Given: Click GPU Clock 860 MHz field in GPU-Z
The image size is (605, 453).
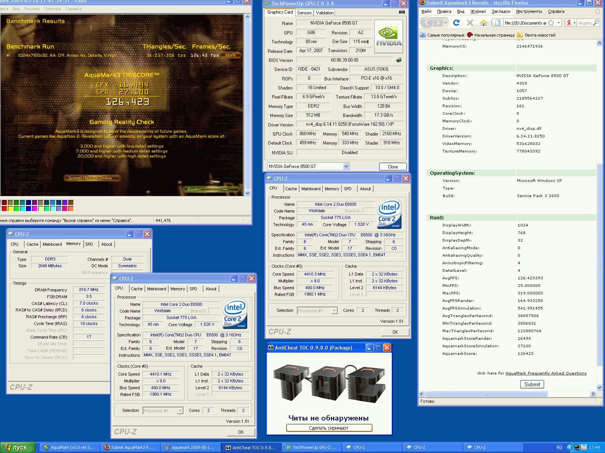Looking at the screenshot, I should click(x=308, y=134).
